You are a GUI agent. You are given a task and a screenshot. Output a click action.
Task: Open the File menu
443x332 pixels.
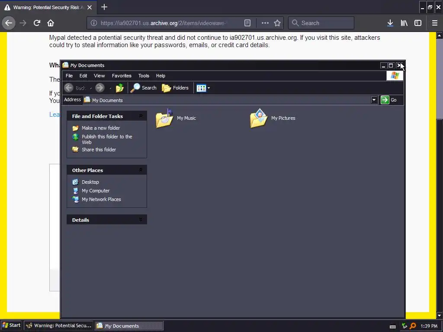(x=69, y=76)
